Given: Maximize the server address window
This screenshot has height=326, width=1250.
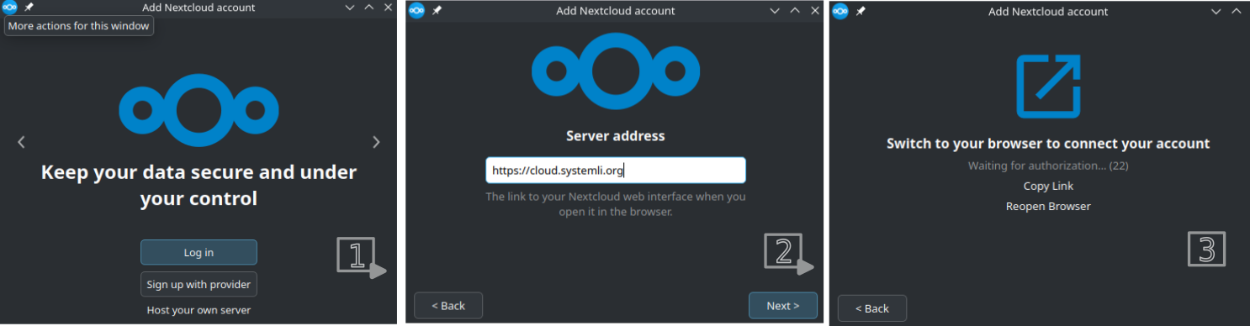Looking at the screenshot, I should [x=795, y=12].
